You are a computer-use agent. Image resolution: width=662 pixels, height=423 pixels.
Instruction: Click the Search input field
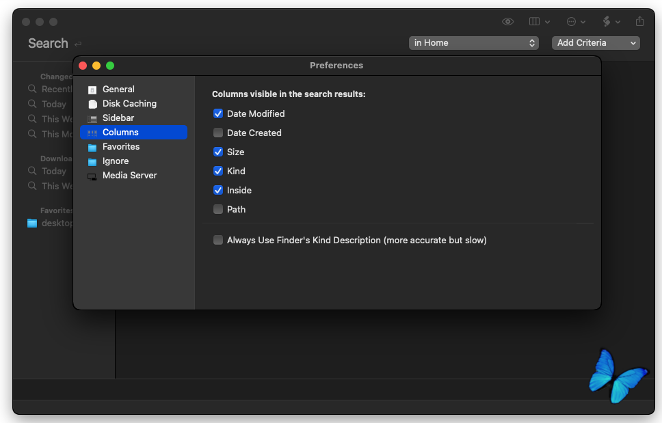[48, 43]
